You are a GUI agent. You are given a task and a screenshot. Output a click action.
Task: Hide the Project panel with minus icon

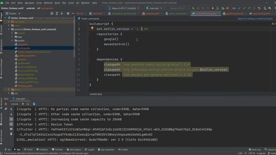coord(73,13)
